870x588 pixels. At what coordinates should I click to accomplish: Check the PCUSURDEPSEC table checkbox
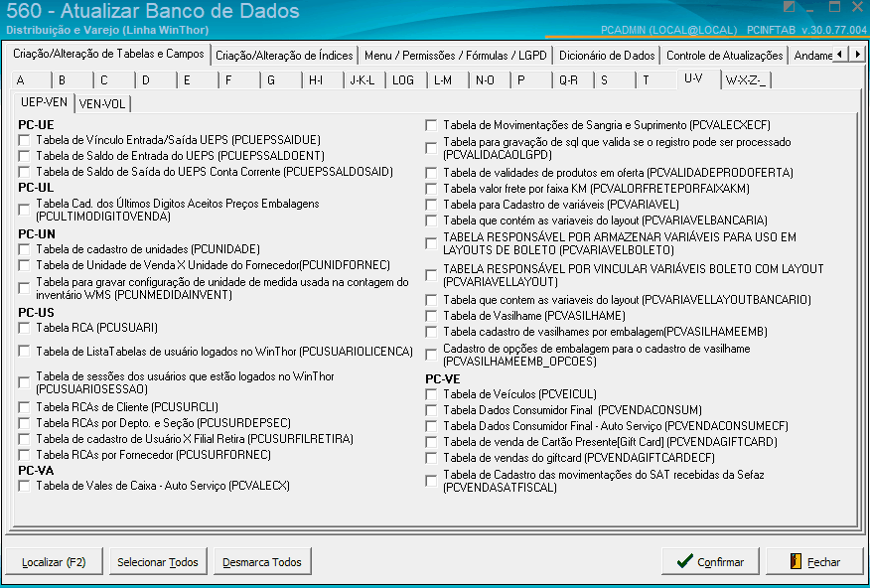pos(24,423)
